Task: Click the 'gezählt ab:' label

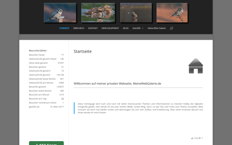Action: (x=34, y=107)
